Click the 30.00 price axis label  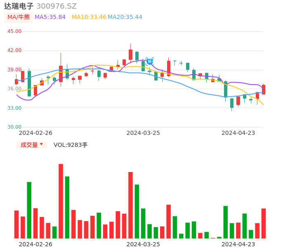(14, 127)
